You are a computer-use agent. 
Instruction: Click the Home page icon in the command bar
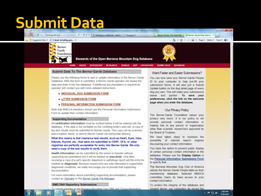point(174,40)
